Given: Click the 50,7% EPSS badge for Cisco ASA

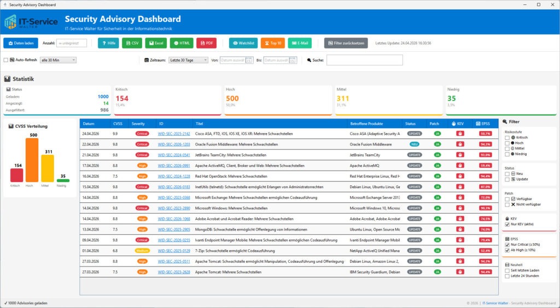Looking at the screenshot, I should click(486, 134).
